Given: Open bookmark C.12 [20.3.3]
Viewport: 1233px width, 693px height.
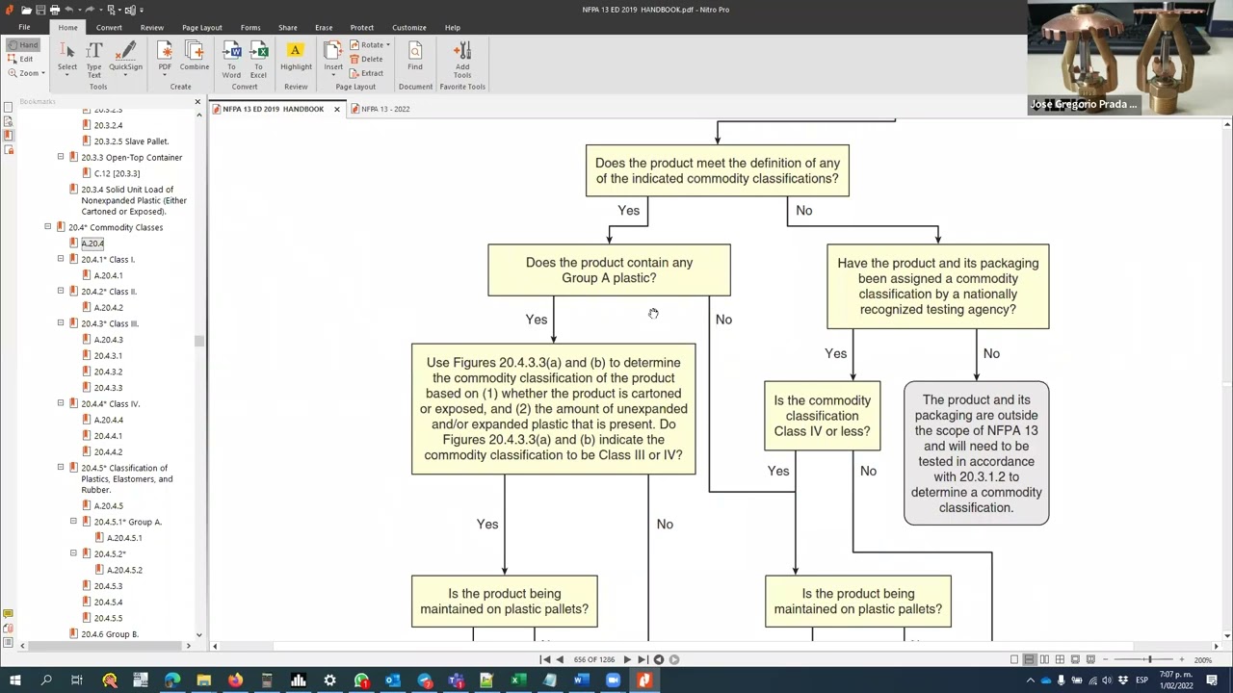Looking at the screenshot, I should (x=117, y=173).
